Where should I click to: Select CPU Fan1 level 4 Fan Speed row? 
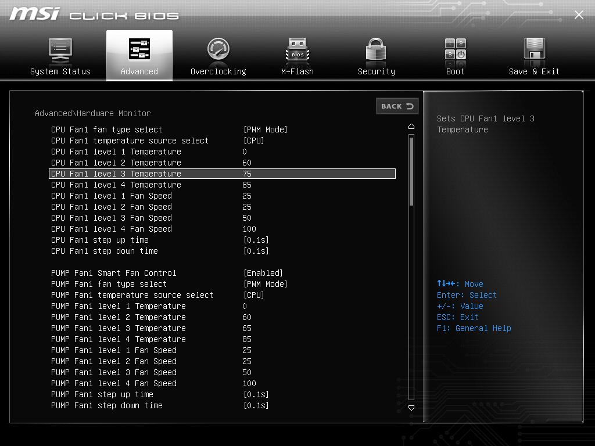tap(223, 229)
